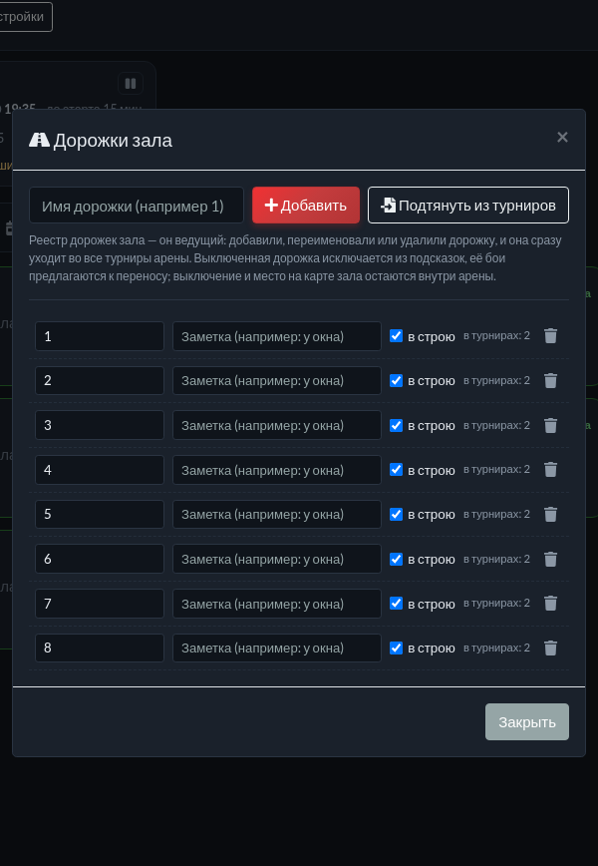Toggle "в строю" checkbox for lane 4
Viewport: 598px width, 866px height.
click(x=396, y=470)
